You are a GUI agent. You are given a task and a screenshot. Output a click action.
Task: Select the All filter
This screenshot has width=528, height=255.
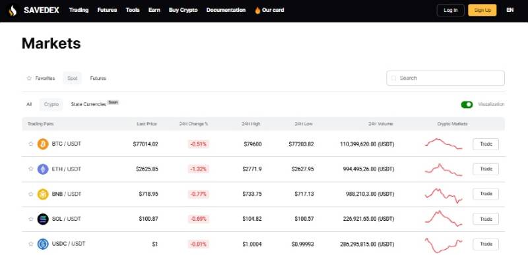[29, 105]
